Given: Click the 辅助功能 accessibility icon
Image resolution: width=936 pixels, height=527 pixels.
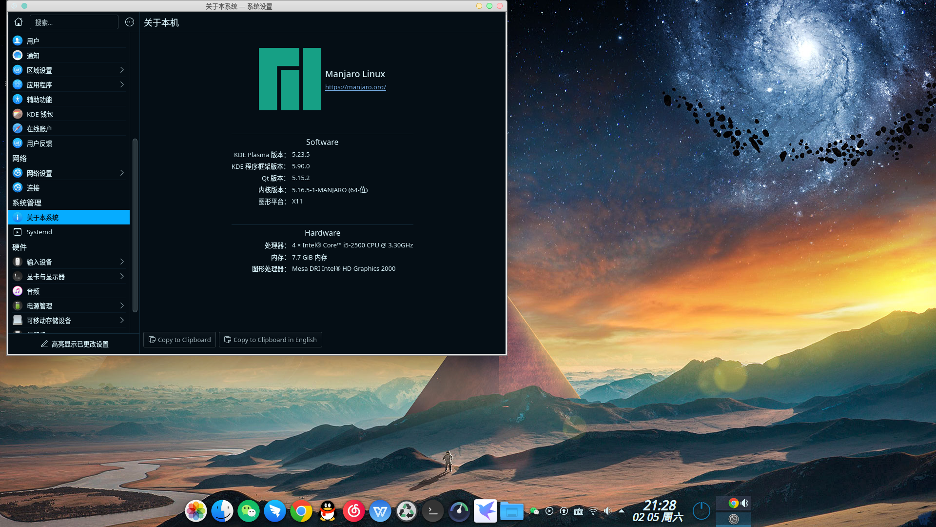Looking at the screenshot, I should [x=18, y=99].
